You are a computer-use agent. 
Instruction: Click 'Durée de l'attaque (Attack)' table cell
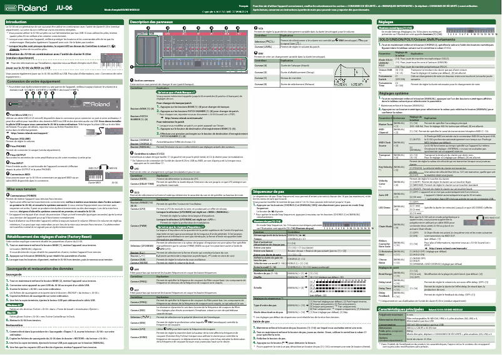(295, 65)
